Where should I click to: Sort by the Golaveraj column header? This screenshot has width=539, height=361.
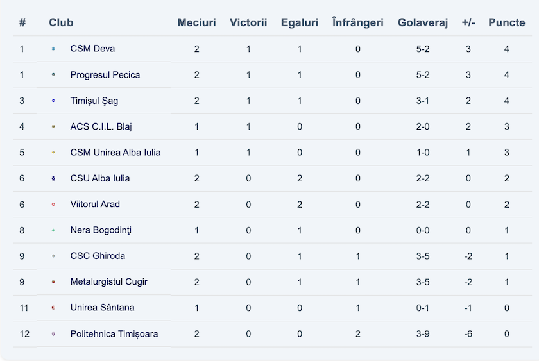423,22
